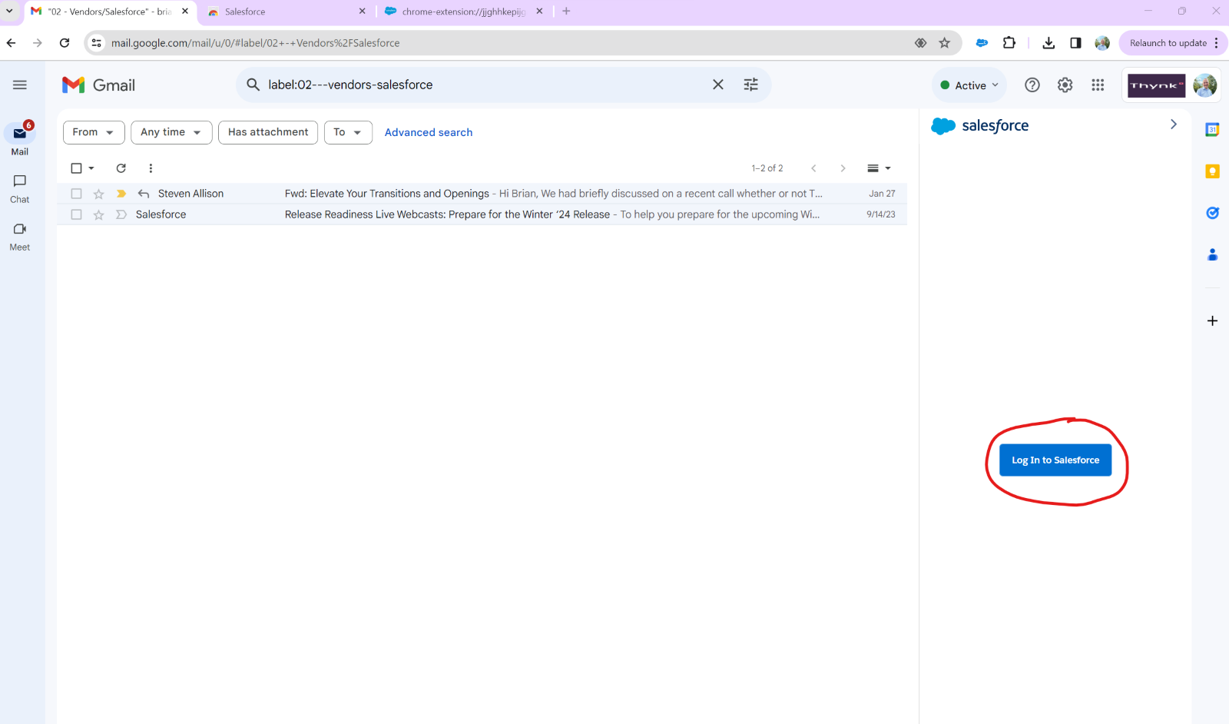Open a new browser tab

pos(566,12)
